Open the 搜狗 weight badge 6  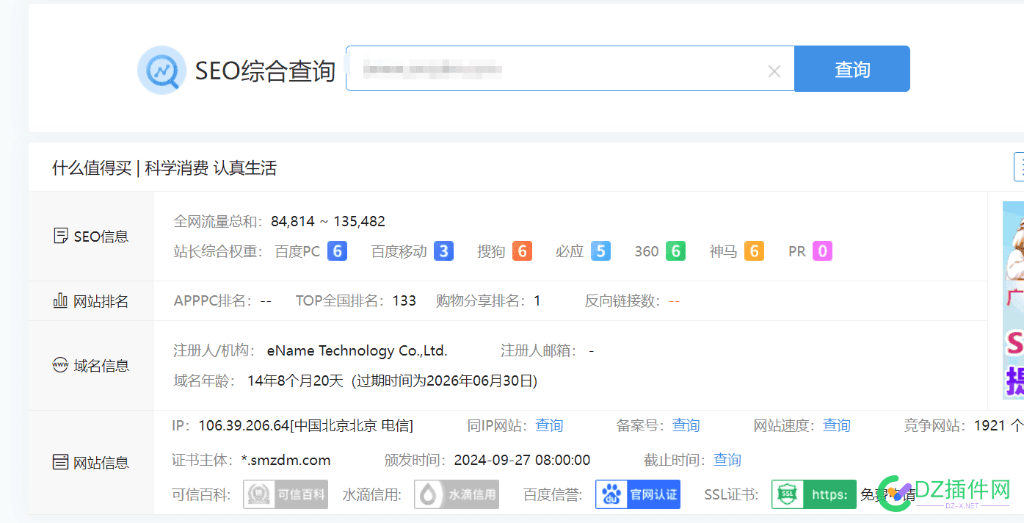click(522, 251)
